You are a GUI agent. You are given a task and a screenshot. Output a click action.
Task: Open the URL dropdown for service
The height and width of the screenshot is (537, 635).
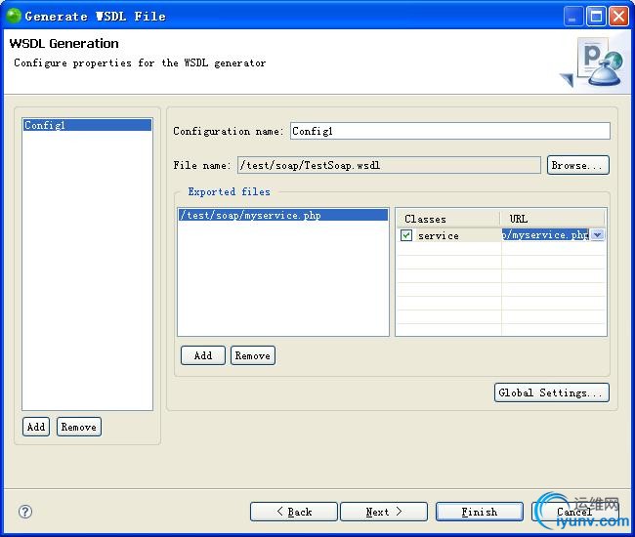coord(597,234)
